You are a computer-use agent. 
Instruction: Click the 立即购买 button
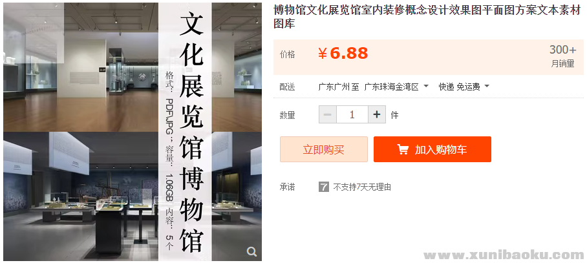click(324, 149)
